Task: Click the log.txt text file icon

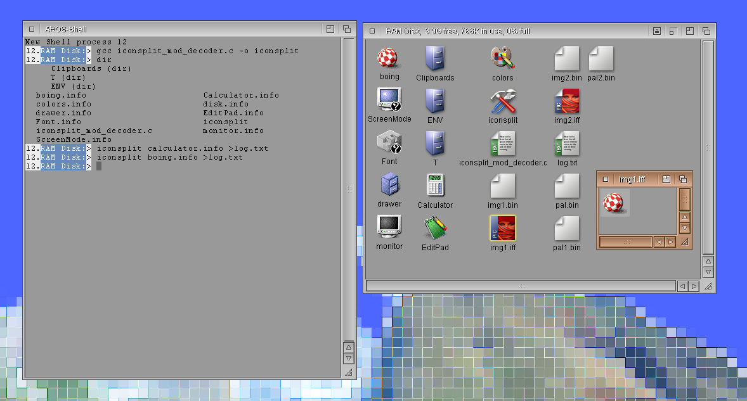Action: coord(566,144)
